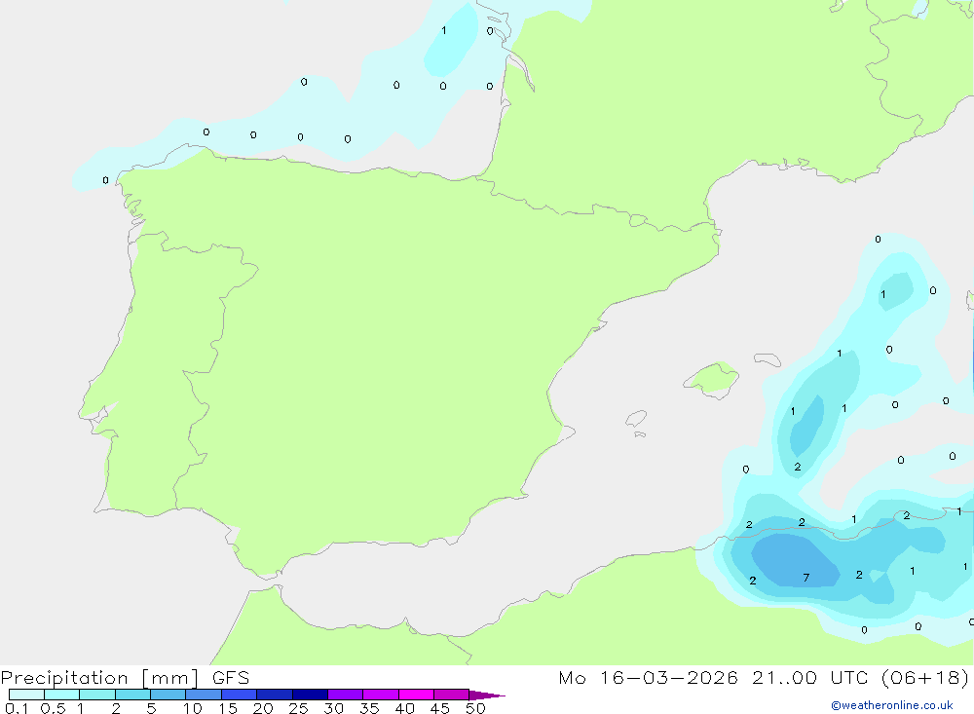Click the legend scale label "50"

475,708
